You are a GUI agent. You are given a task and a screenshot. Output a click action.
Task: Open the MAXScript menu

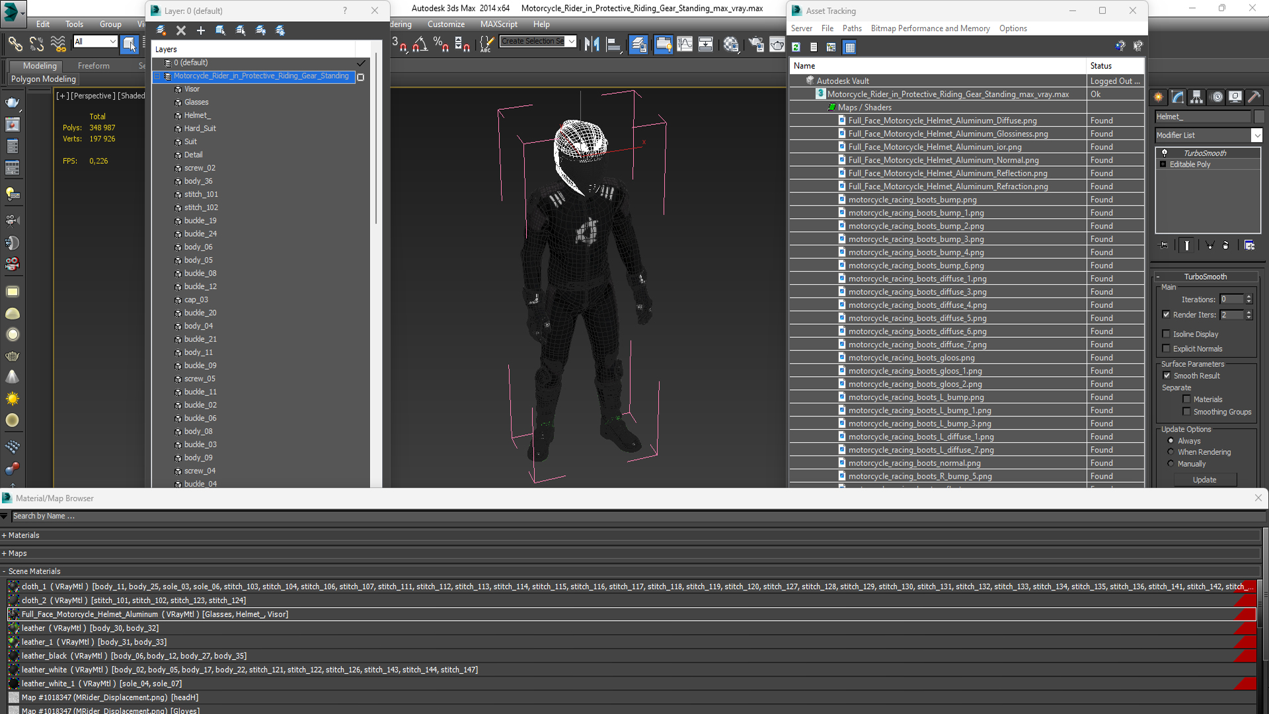tap(498, 24)
